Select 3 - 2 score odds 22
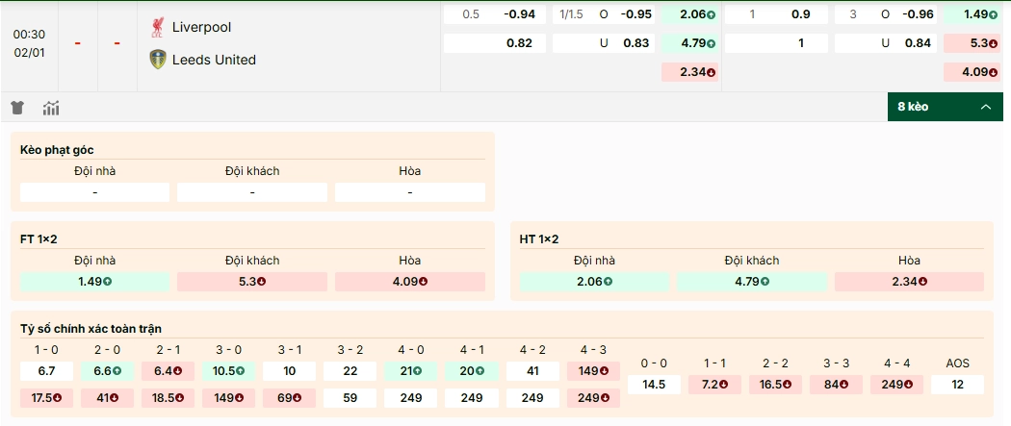This screenshot has width=1011, height=426. pos(350,371)
